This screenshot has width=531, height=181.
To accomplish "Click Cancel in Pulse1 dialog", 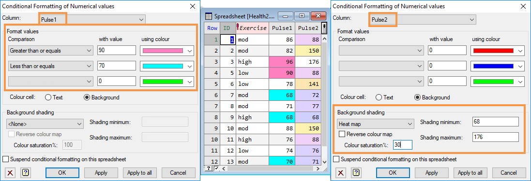I will [178, 173].
